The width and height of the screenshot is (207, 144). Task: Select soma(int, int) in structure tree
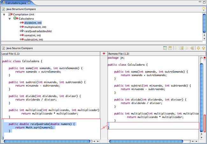[x=32, y=35]
